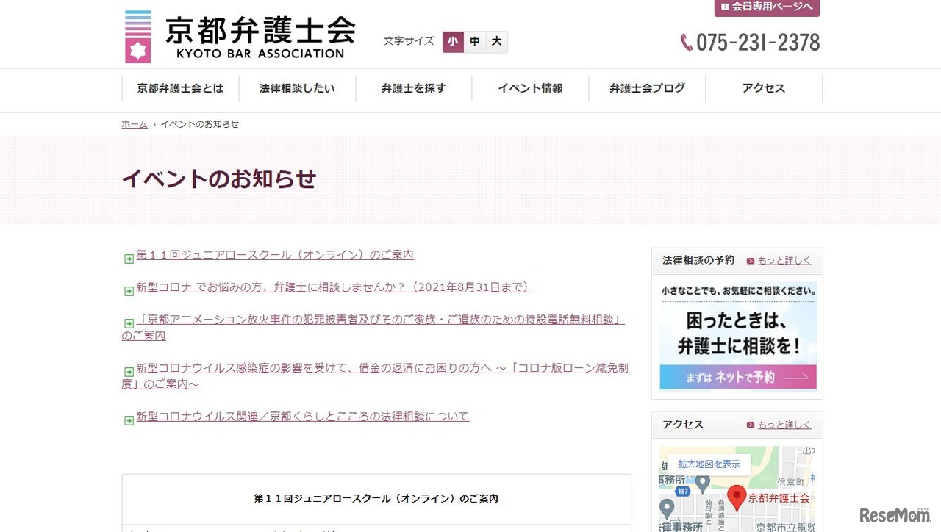The image size is (941, 532).
Task: Select the 小 font size option
Action: (453, 42)
